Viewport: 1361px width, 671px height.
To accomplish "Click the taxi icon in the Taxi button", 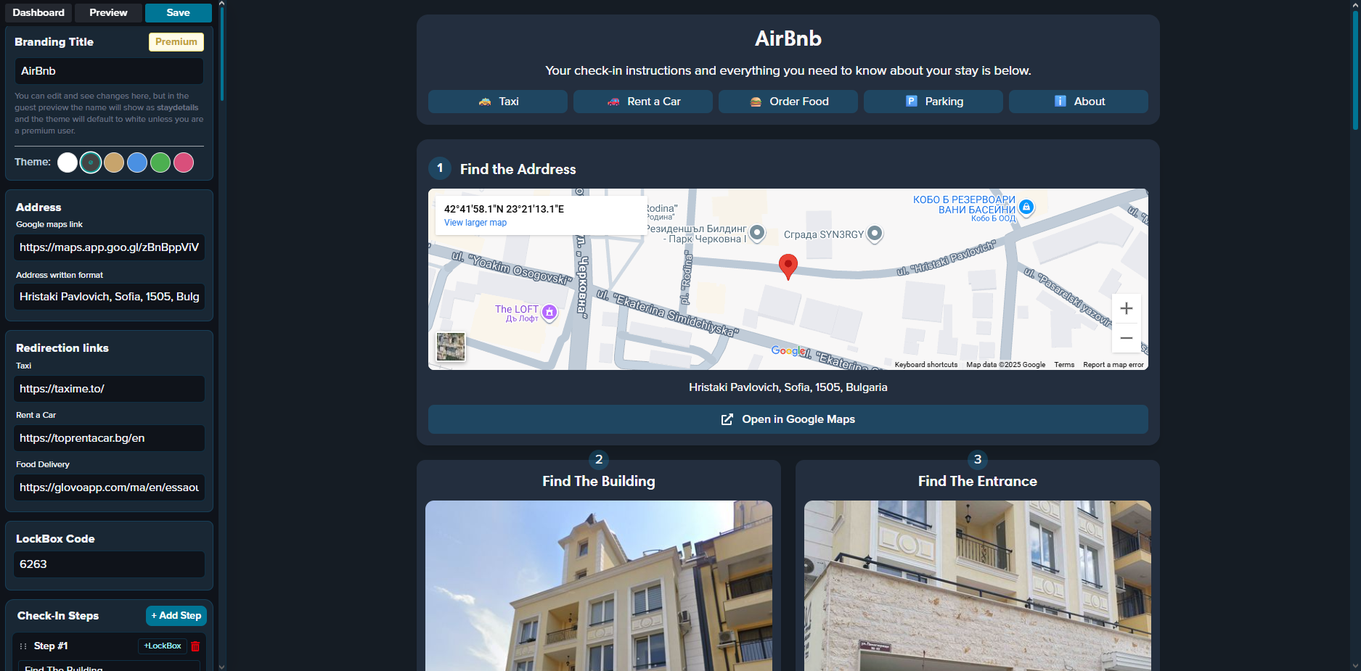I will pyautogui.click(x=485, y=102).
